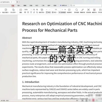Close the 'on Optimization' document tab

pos(14,2)
